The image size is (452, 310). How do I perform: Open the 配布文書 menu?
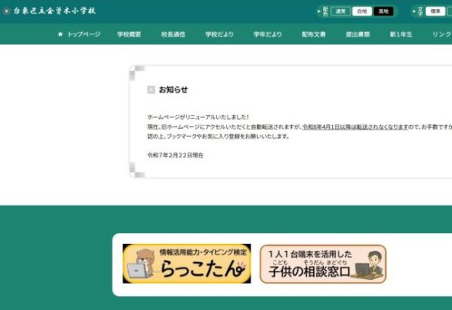click(x=313, y=34)
